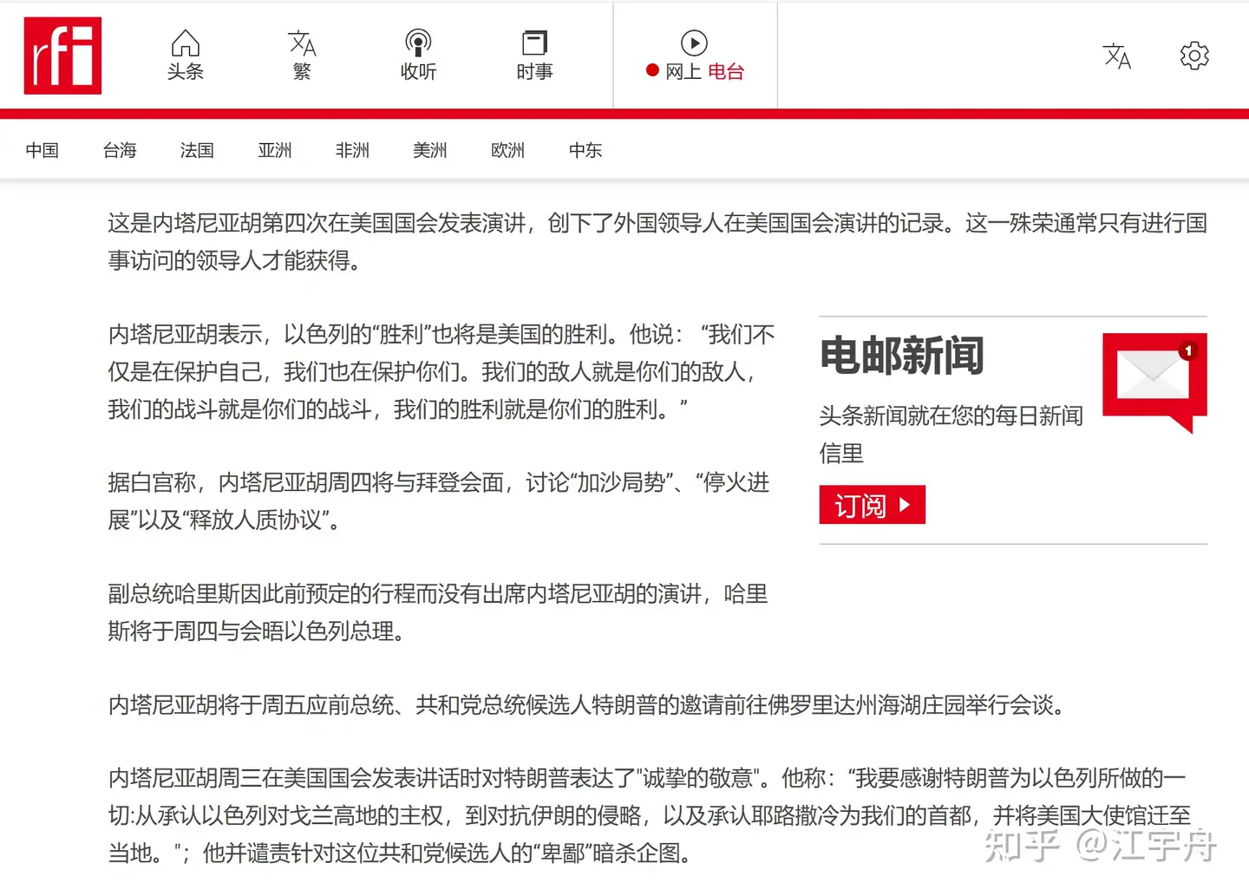Open the RFI logo homepage
The image size is (1249, 896).
62,56
